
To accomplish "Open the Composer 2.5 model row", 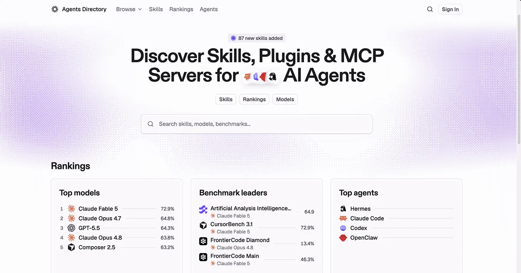I will (x=117, y=247).
